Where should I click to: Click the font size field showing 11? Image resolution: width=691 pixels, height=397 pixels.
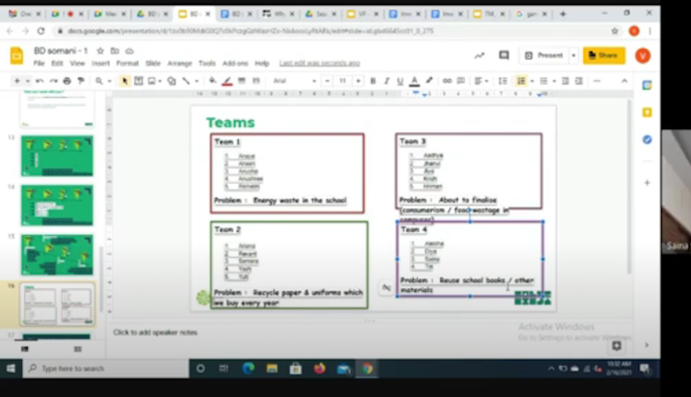click(x=342, y=81)
